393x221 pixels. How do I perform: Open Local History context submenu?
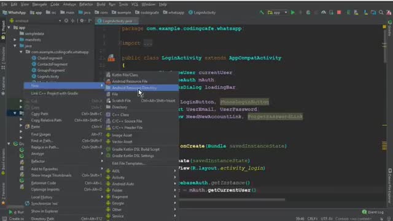coord(64,197)
